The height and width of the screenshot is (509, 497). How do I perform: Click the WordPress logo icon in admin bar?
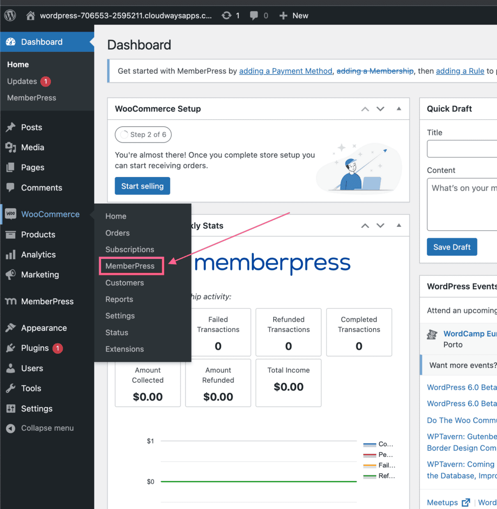(x=10, y=16)
